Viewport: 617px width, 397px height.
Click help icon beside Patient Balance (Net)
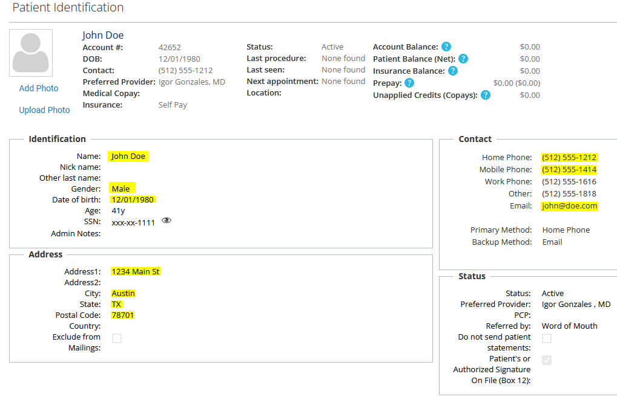(x=463, y=59)
